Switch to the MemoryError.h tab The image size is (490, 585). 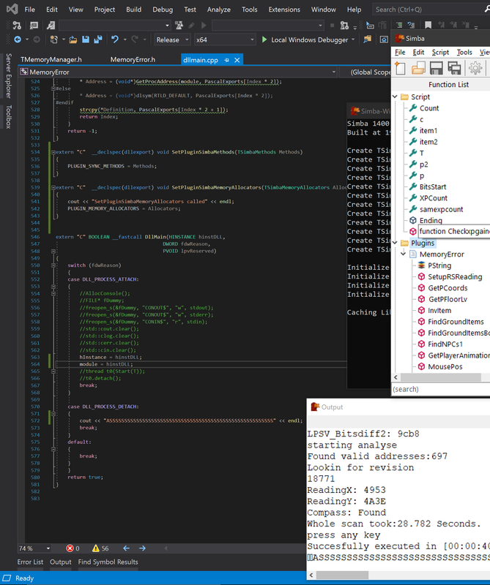(x=133, y=60)
